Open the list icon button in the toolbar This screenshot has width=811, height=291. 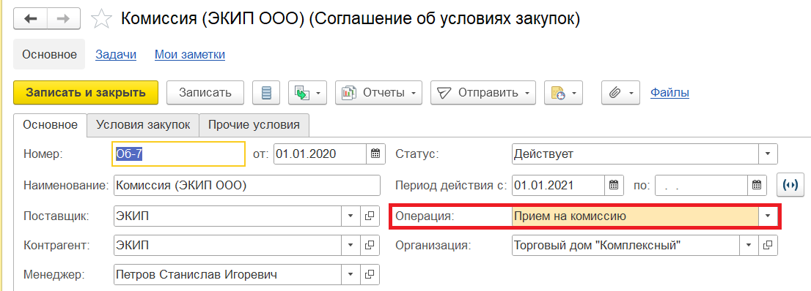(266, 93)
